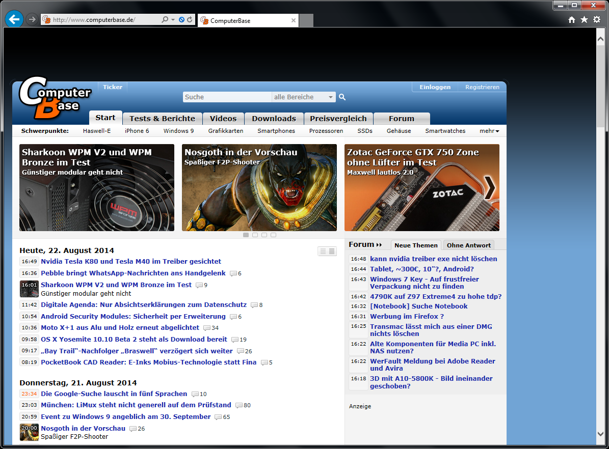Click the site search magnifier button
Viewport: 609px width, 449px height.
pyautogui.click(x=342, y=97)
